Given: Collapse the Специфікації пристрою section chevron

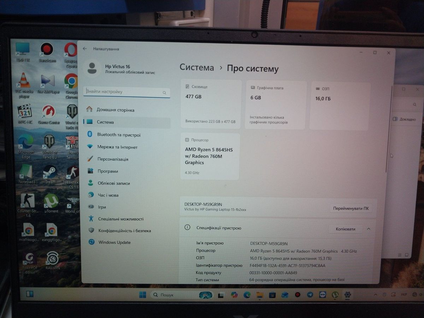Looking at the screenshot, I should [x=369, y=229].
